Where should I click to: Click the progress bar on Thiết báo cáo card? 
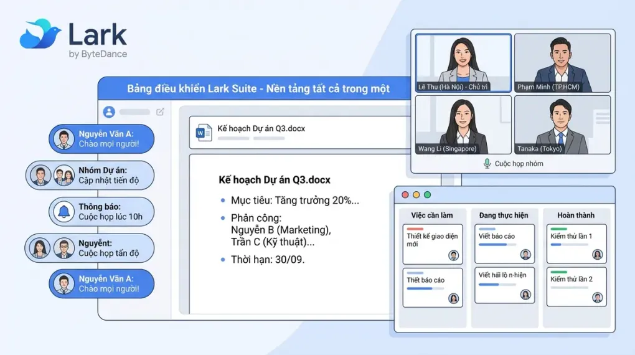425,288
